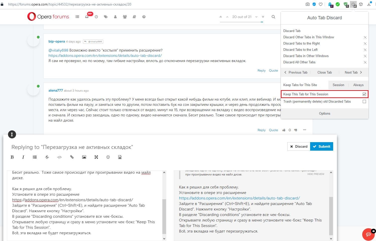The image size is (376, 241).
Task: Open the users icon in forum header
Action: pyautogui.click(x=115, y=17)
